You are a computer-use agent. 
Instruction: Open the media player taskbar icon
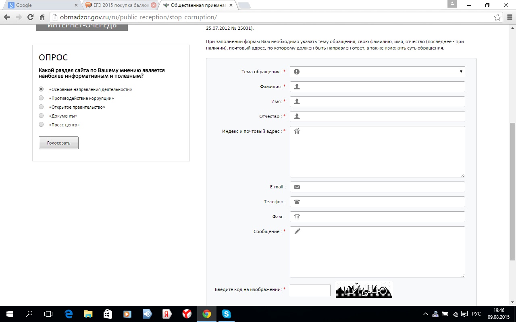pyautogui.click(x=127, y=314)
